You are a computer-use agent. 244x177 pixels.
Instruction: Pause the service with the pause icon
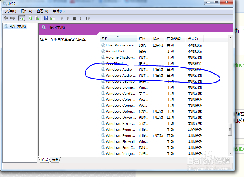81,18
